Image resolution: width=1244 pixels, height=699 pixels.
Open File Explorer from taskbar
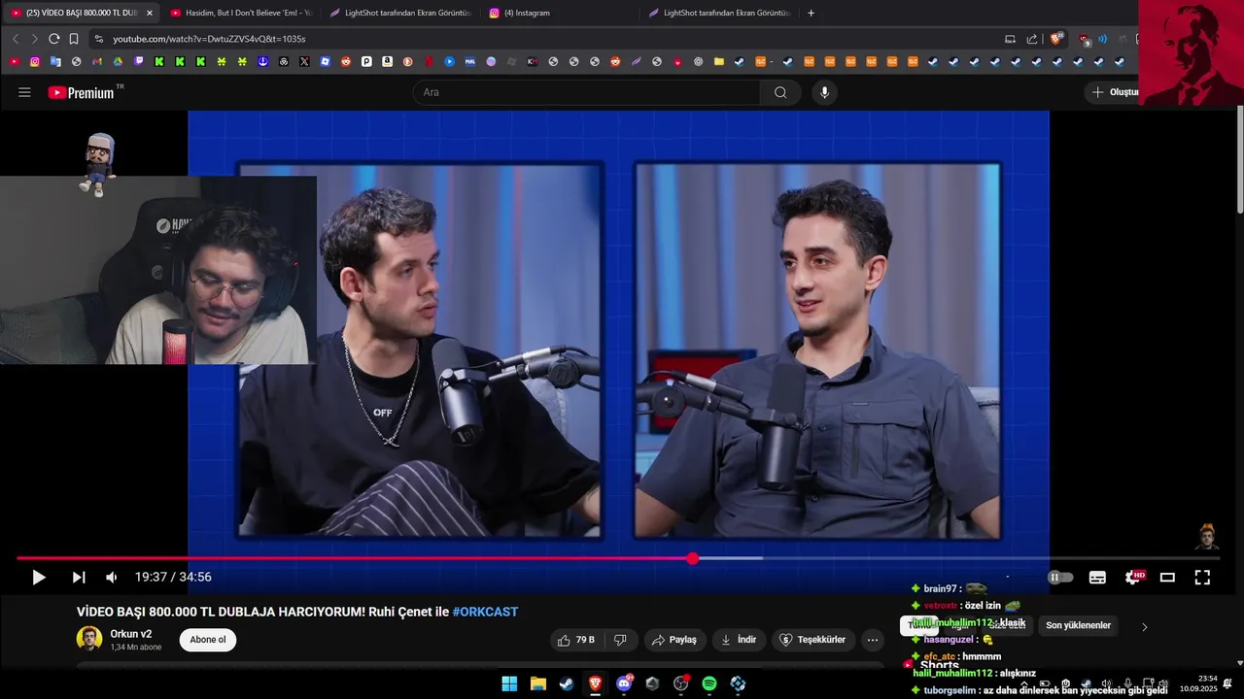point(537,683)
